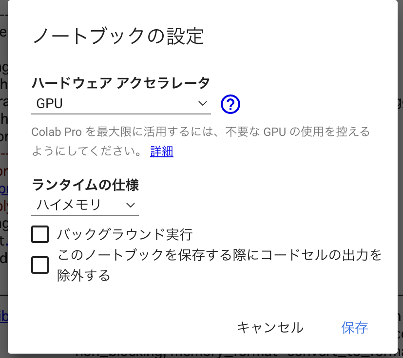Click the Colab Pro usage hint text

pos(200,142)
